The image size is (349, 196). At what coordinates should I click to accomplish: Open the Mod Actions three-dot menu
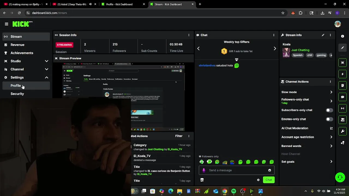tap(189, 136)
